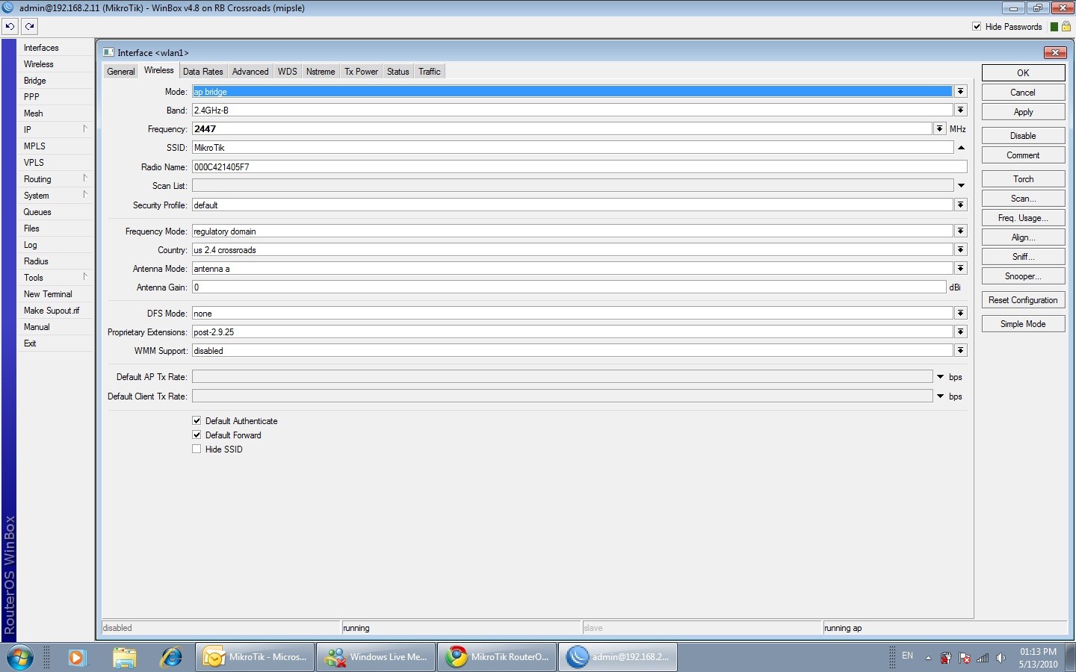Viewport: 1076px width, 672px height.
Task: Switch to Chrome MikroTik RouterOS window
Action: pyautogui.click(x=498, y=657)
